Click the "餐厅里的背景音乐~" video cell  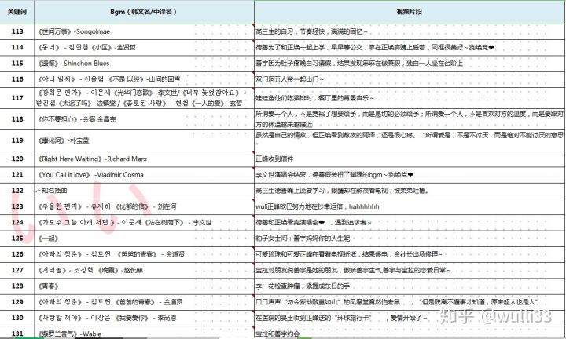(x=410, y=98)
